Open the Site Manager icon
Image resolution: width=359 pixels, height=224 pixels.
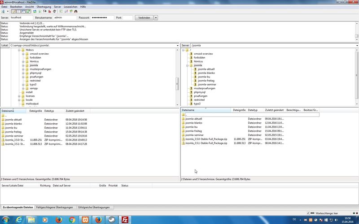point(4,11)
